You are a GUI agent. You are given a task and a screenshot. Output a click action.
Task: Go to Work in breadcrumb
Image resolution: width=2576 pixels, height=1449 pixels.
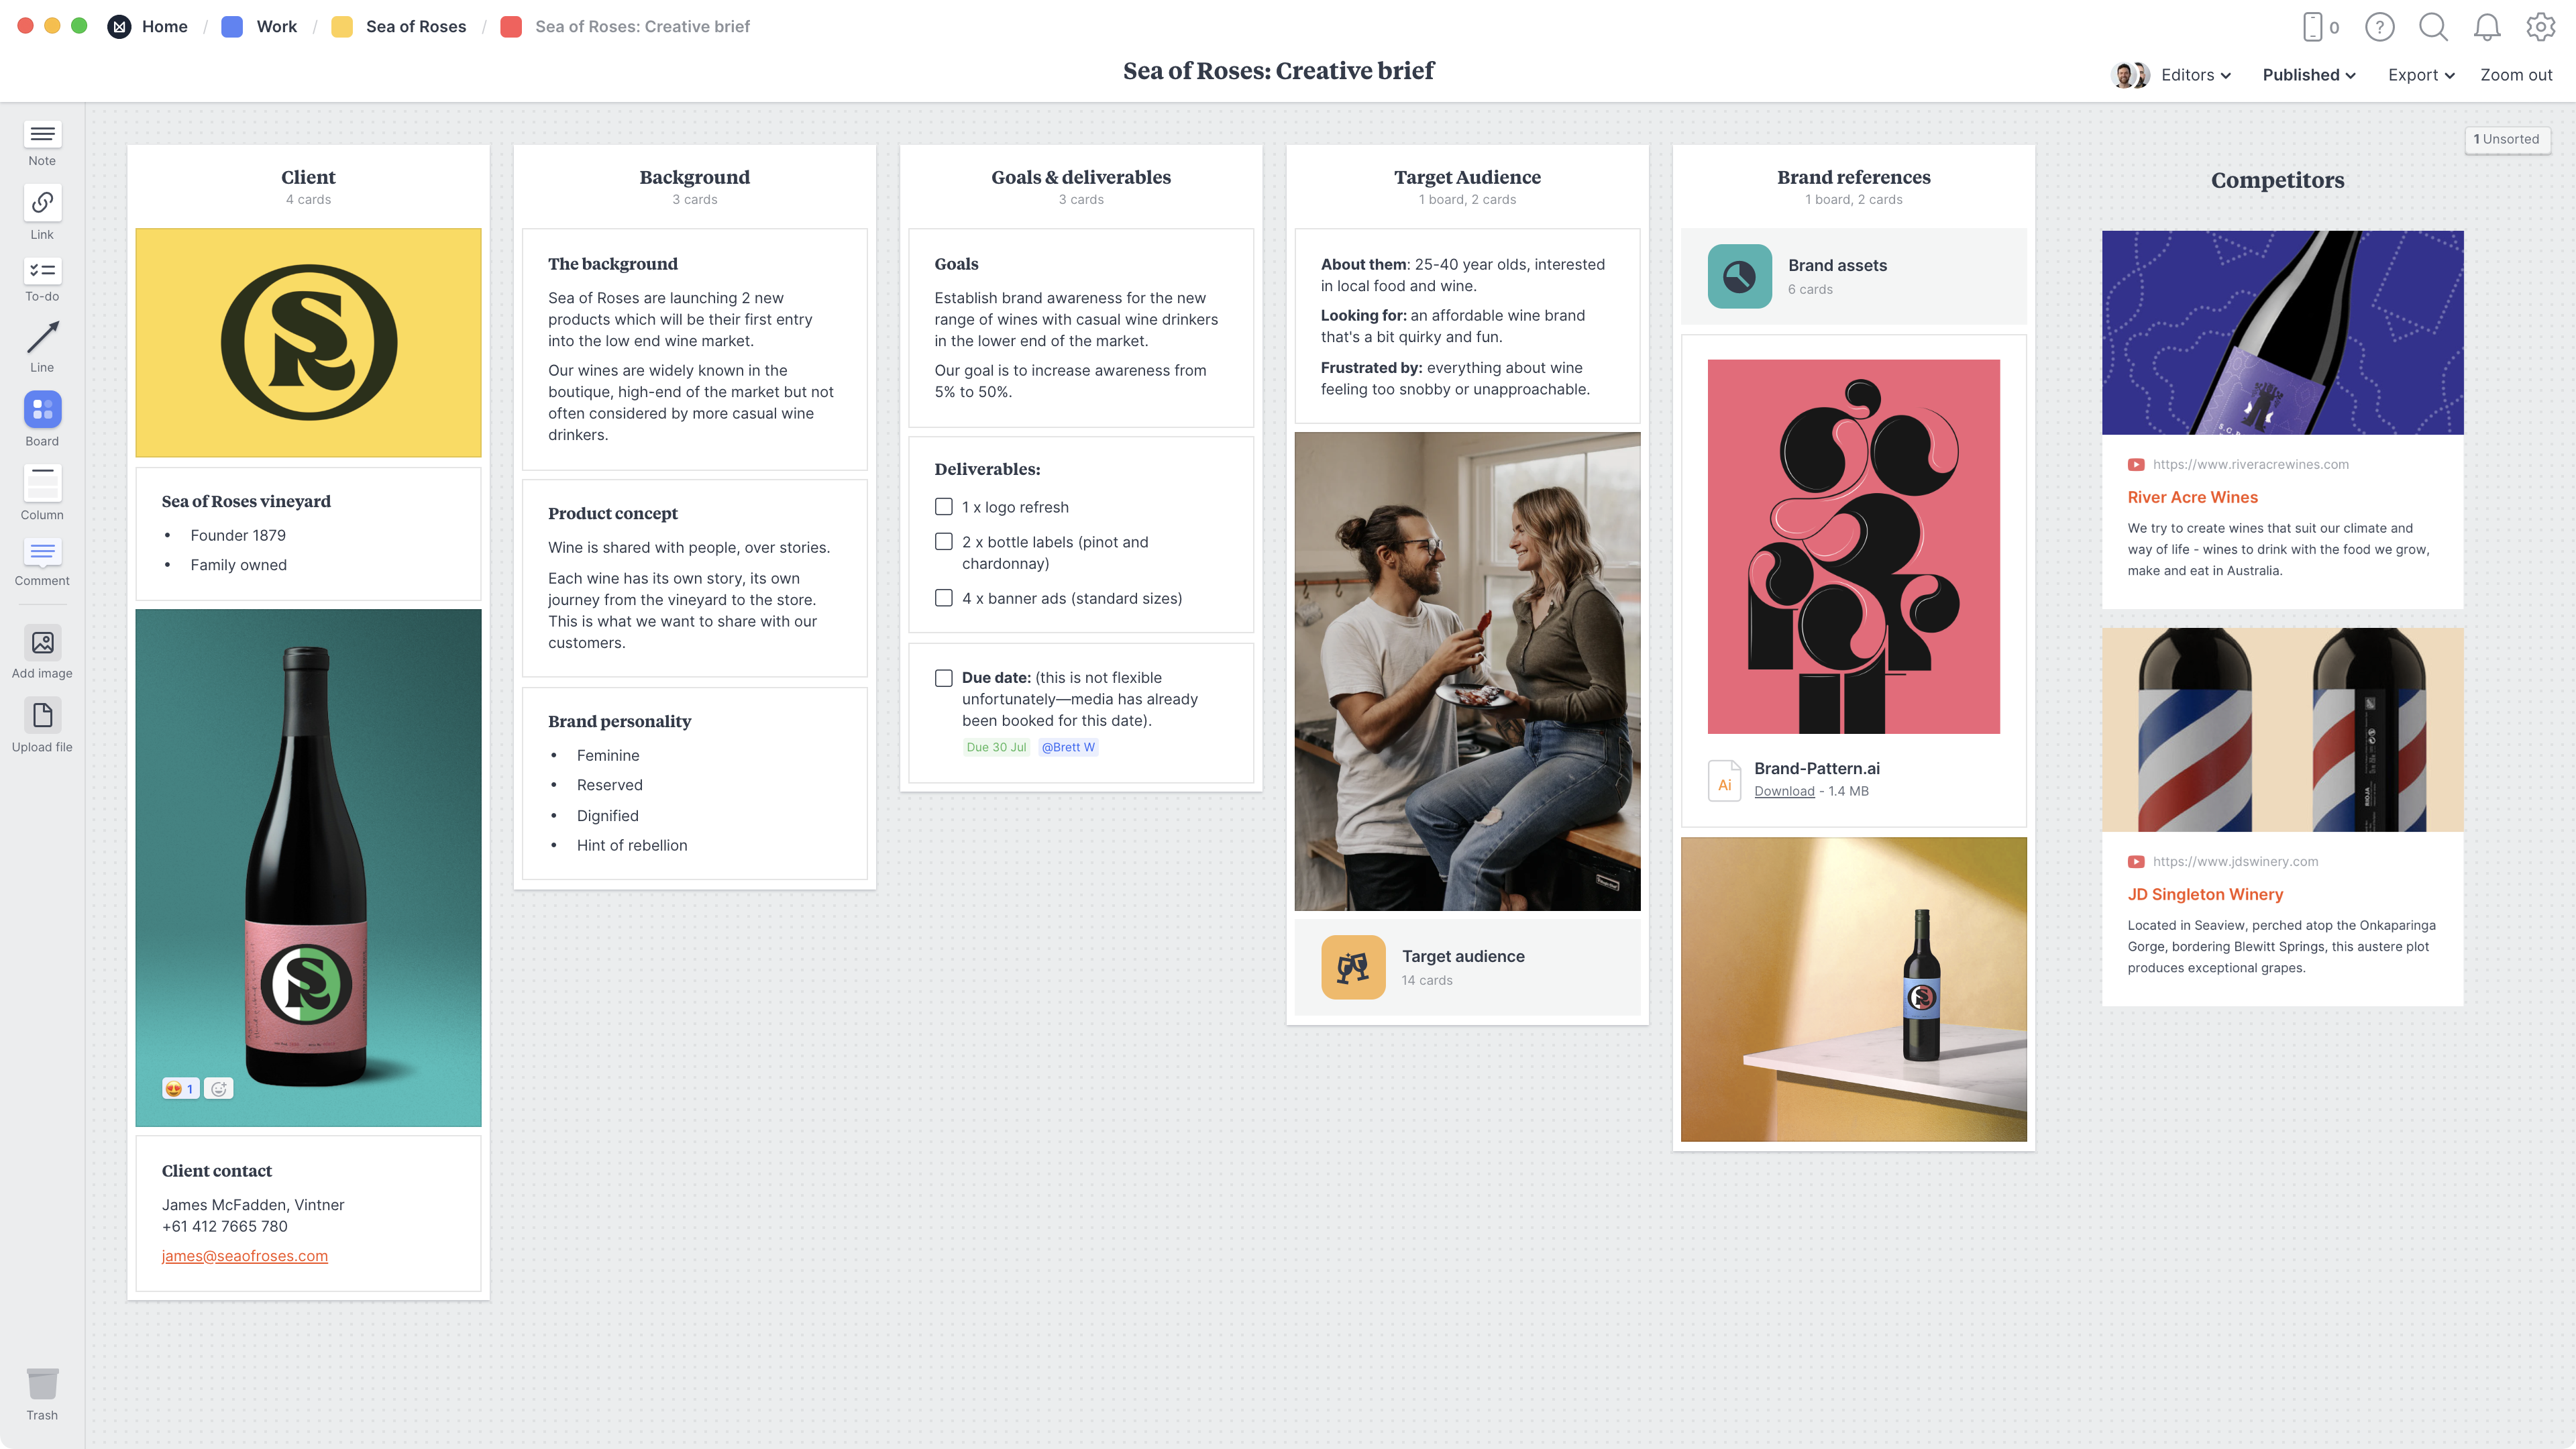pos(276,27)
